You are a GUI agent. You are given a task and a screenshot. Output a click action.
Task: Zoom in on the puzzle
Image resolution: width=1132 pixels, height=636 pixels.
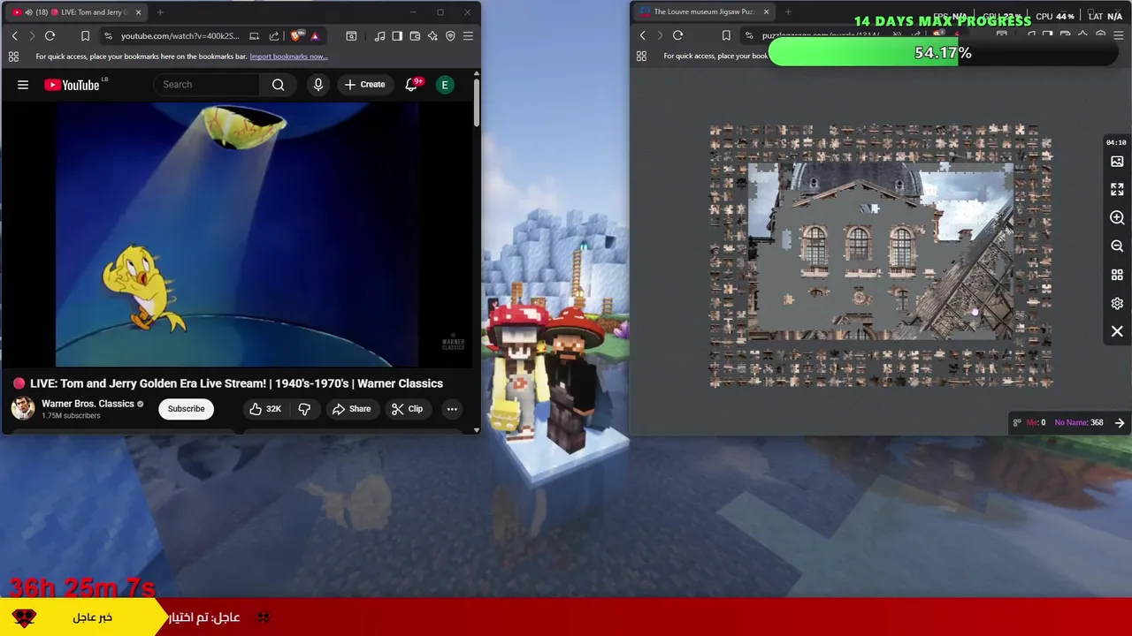(x=1117, y=218)
